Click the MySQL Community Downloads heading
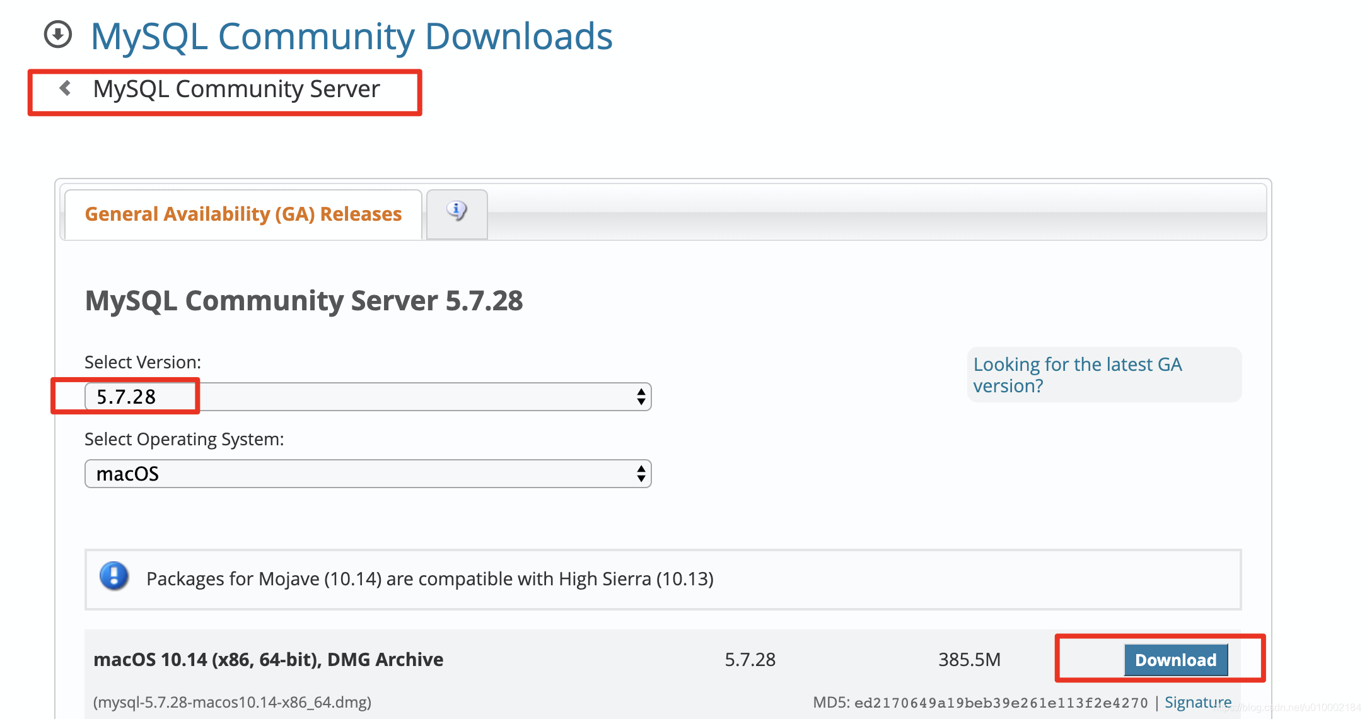This screenshot has height=719, width=1367. 351,37
